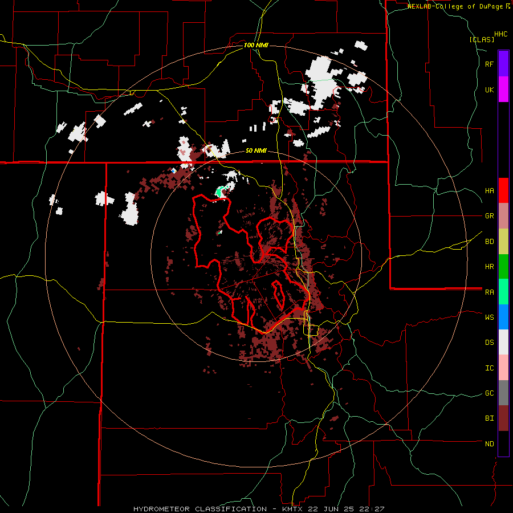Click the BI brown legend swatch
The width and height of the screenshot is (513, 513).
(x=503, y=418)
